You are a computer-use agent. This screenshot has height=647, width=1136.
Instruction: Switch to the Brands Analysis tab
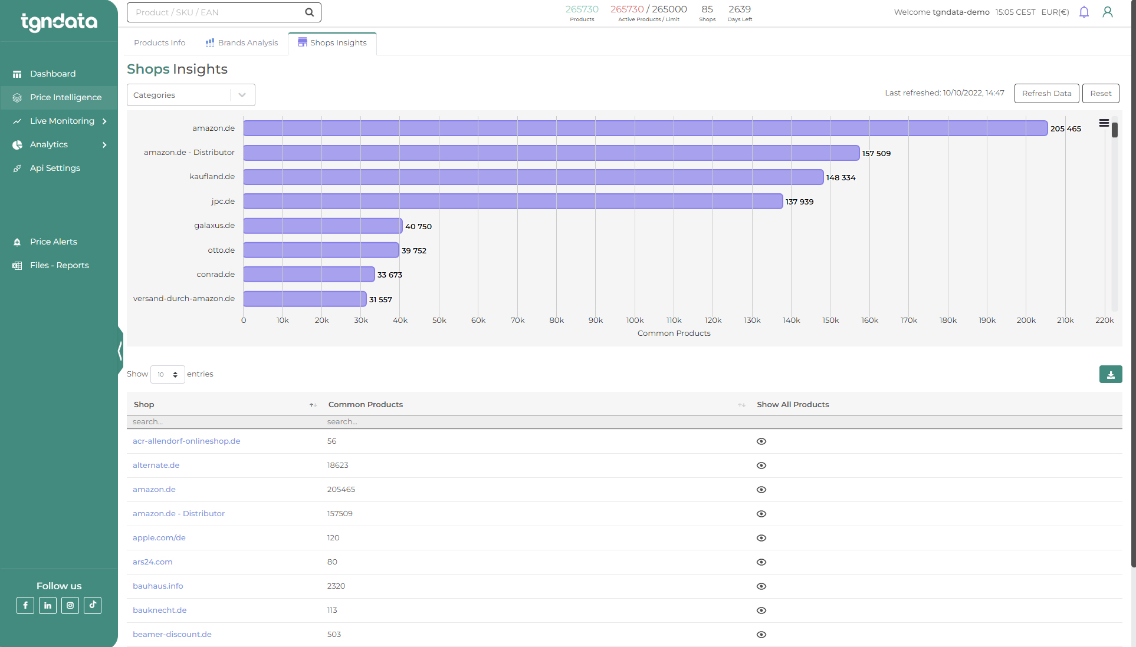tap(241, 43)
